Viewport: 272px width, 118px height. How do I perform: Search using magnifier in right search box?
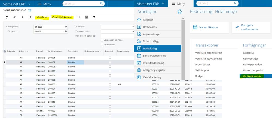pos(236,3)
